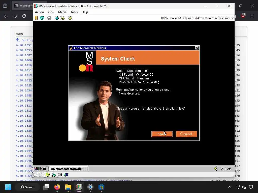
Task: Open the Windows 95 Start button
Action: pyautogui.click(x=41, y=169)
